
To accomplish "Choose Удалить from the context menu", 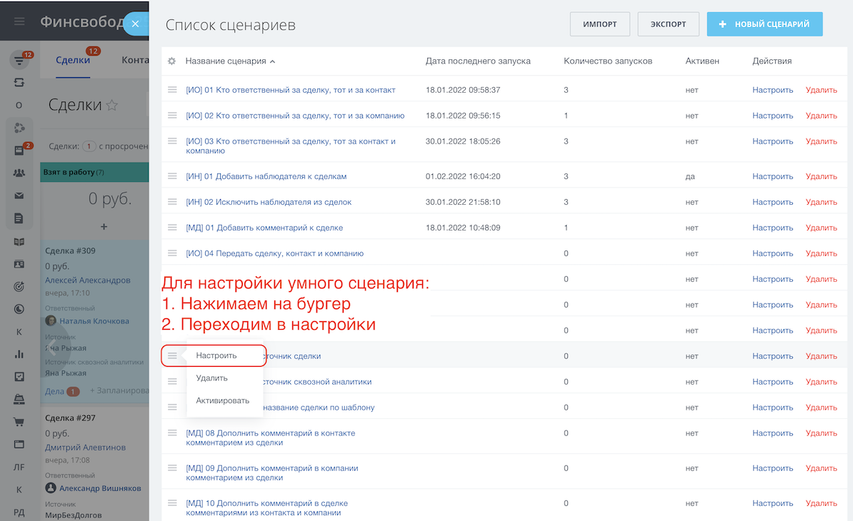I will pyautogui.click(x=211, y=378).
